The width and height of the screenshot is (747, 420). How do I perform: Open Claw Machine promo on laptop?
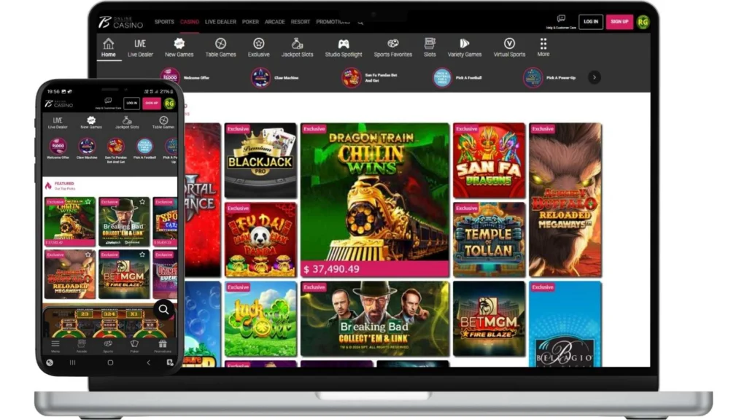pyautogui.click(x=275, y=77)
